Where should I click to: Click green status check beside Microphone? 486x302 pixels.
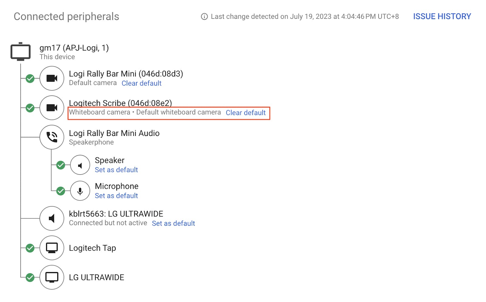[61, 191]
